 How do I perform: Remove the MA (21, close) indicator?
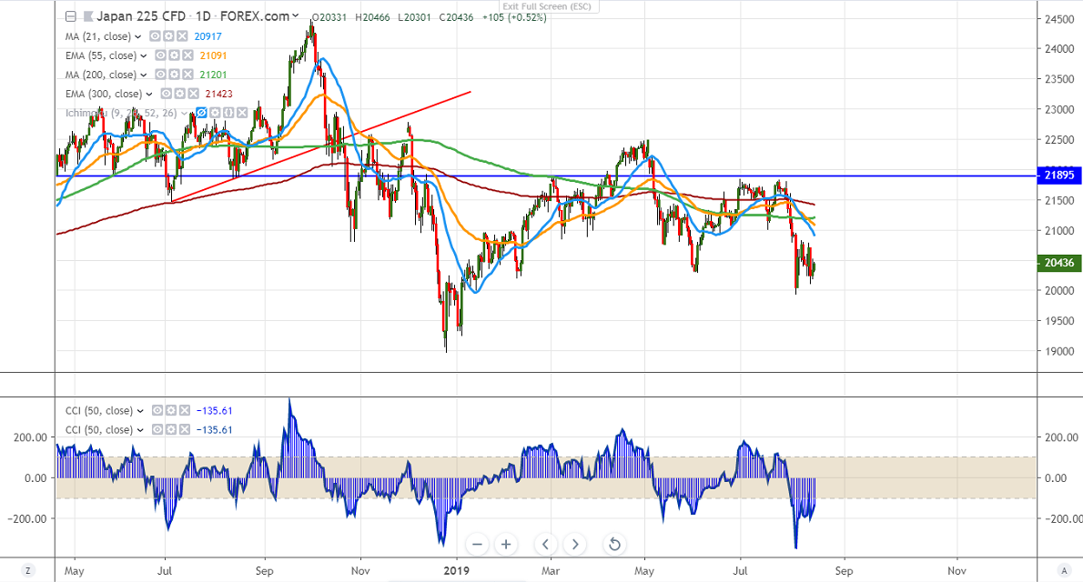point(182,35)
